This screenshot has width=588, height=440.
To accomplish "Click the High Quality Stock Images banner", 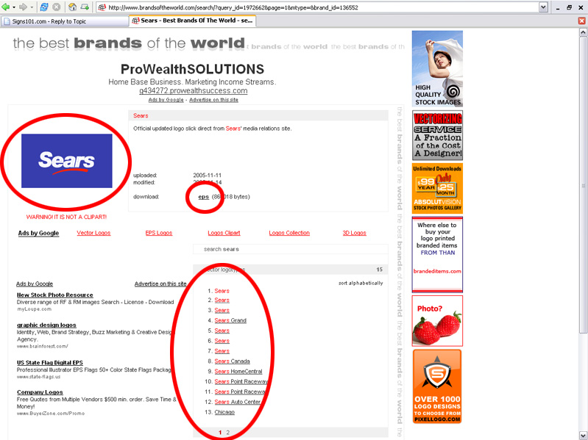I will click(437, 69).
